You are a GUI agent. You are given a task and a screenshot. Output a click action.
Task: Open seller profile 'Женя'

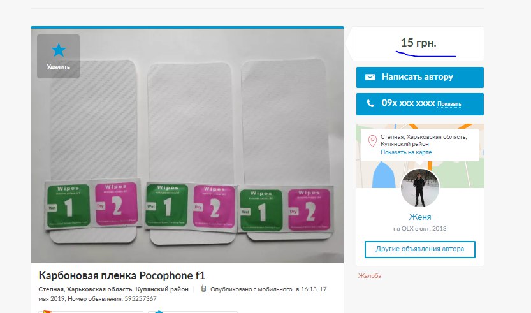pyautogui.click(x=419, y=217)
